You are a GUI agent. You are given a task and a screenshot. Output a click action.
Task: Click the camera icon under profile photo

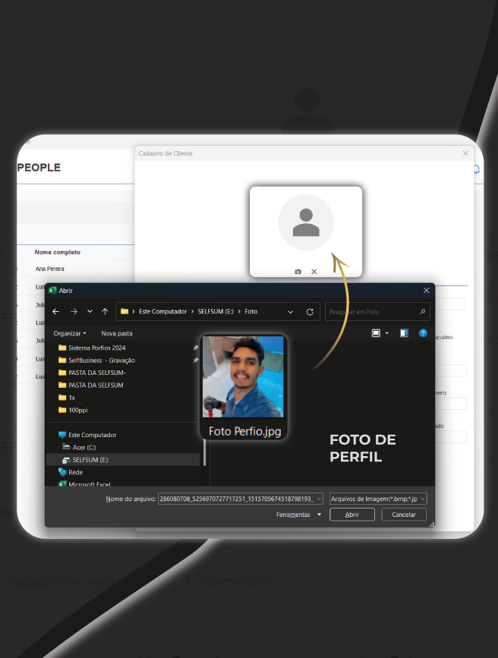(x=298, y=272)
